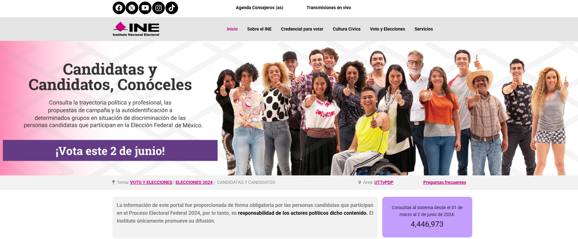
Task: Open the Instagram profile icon
Action: (158, 8)
